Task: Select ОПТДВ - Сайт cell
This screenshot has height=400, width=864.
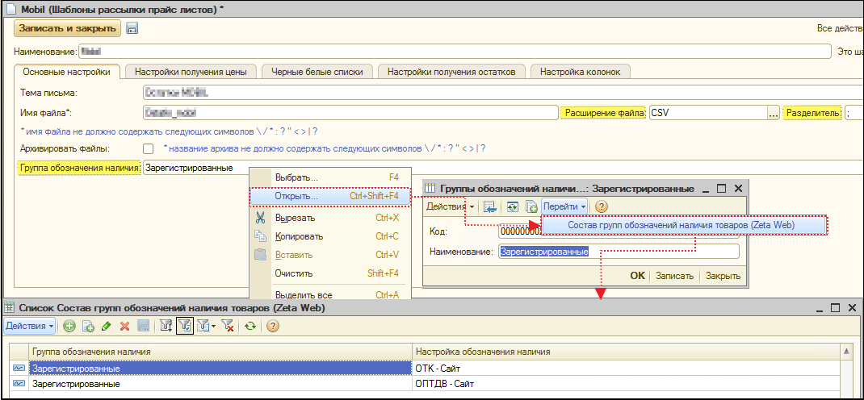Action: (x=626, y=384)
